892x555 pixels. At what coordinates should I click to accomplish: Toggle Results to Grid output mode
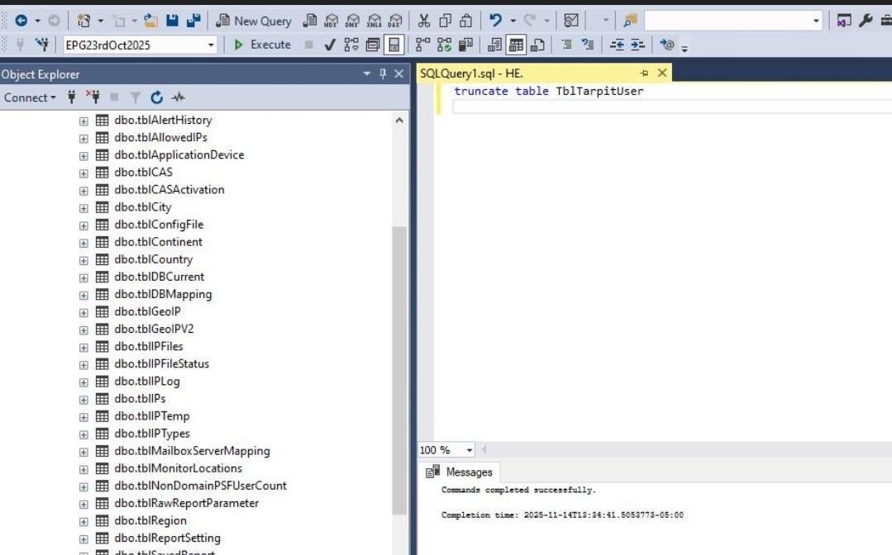coord(516,45)
